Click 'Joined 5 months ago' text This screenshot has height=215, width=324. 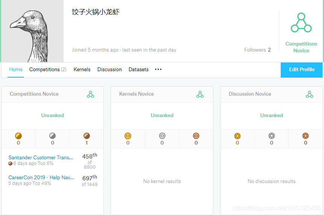click(95, 50)
